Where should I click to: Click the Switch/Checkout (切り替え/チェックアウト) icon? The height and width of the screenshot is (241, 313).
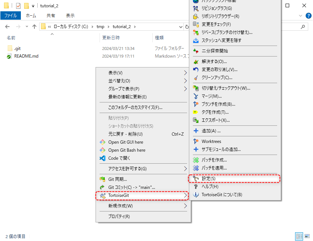point(196,88)
